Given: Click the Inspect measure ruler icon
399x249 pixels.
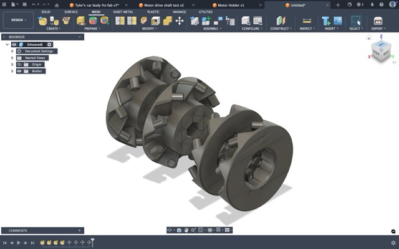Looking at the screenshot, I should pyautogui.click(x=307, y=21).
